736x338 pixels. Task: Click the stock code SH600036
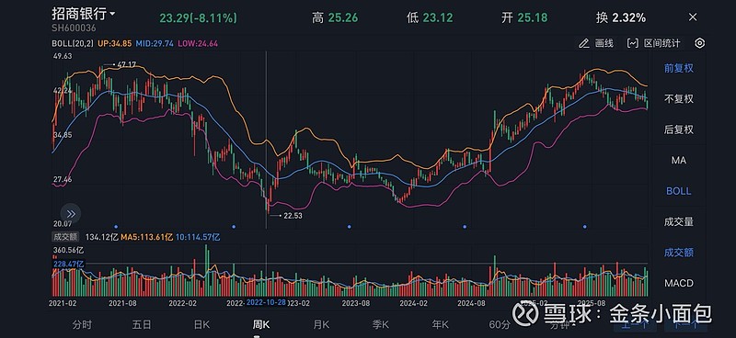click(74, 28)
